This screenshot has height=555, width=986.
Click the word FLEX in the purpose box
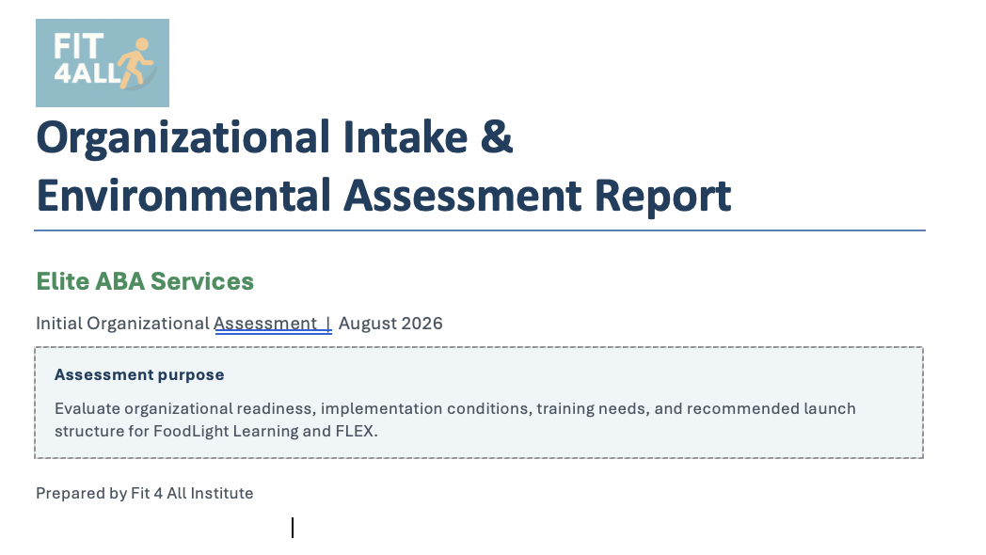click(354, 431)
